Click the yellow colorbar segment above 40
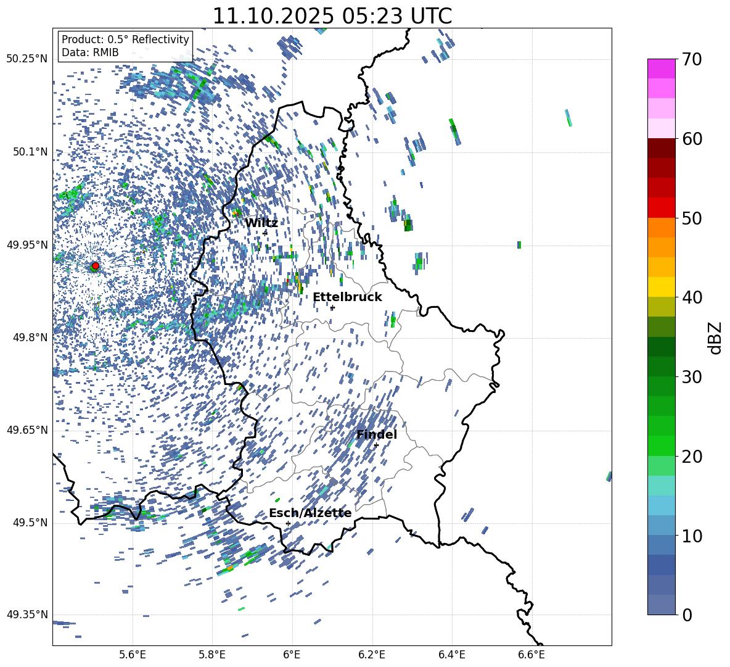The width and height of the screenshot is (730, 667). click(662, 287)
